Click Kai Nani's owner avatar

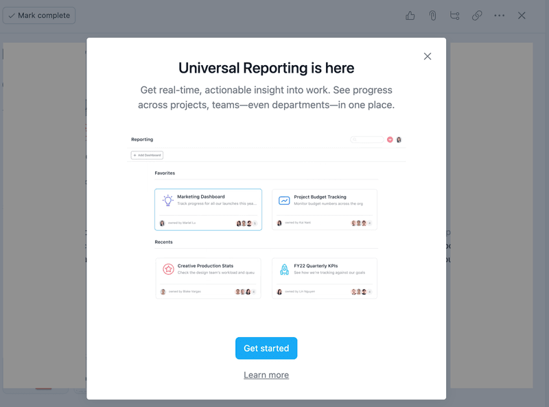click(x=280, y=222)
